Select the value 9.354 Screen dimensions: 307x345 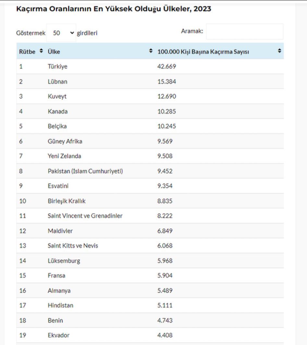click(x=165, y=186)
